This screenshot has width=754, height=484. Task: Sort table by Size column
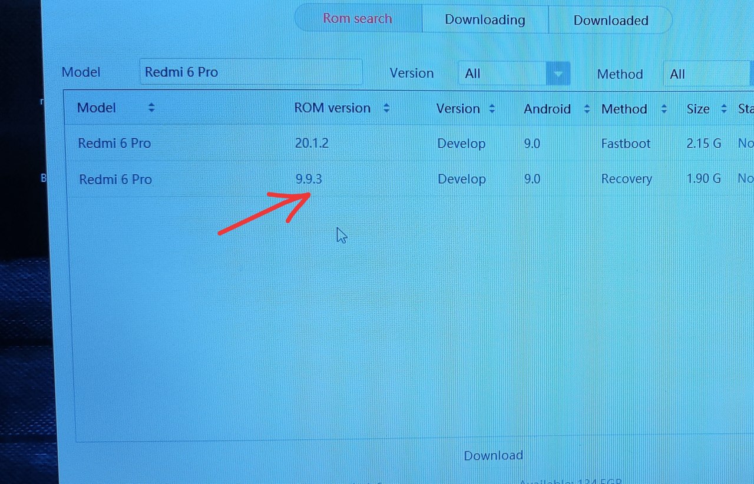724,109
